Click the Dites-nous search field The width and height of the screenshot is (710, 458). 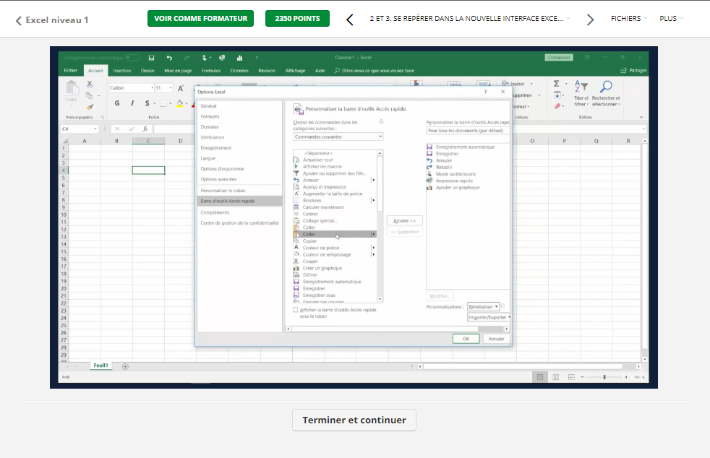pyautogui.click(x=375, y=71)
